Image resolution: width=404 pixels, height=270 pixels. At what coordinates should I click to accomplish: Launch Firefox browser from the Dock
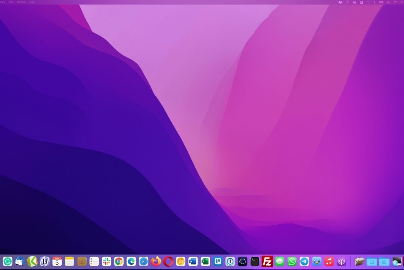(156, 261)
